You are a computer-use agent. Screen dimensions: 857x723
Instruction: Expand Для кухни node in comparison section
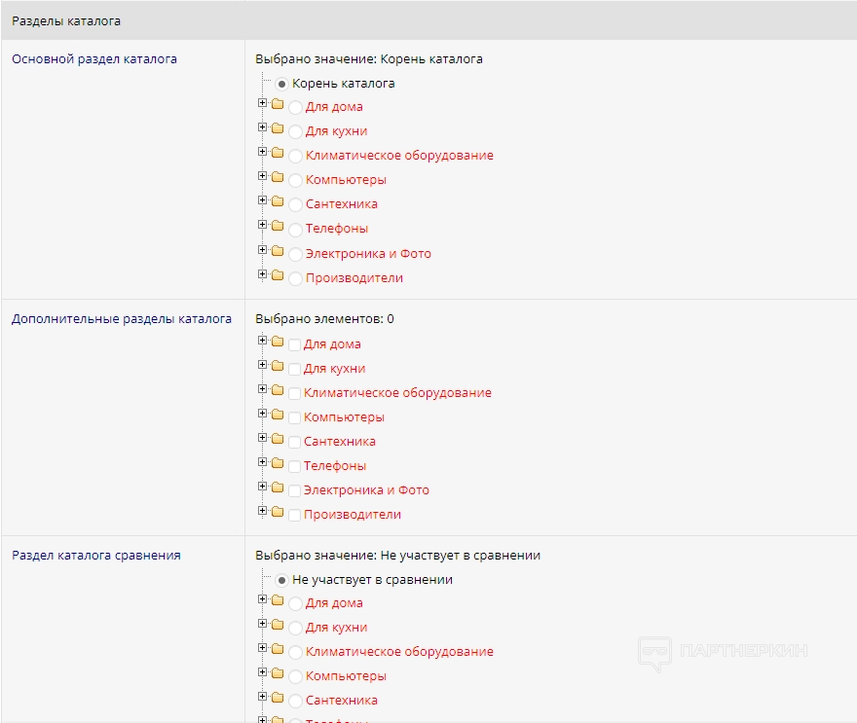tap(262, 625)
